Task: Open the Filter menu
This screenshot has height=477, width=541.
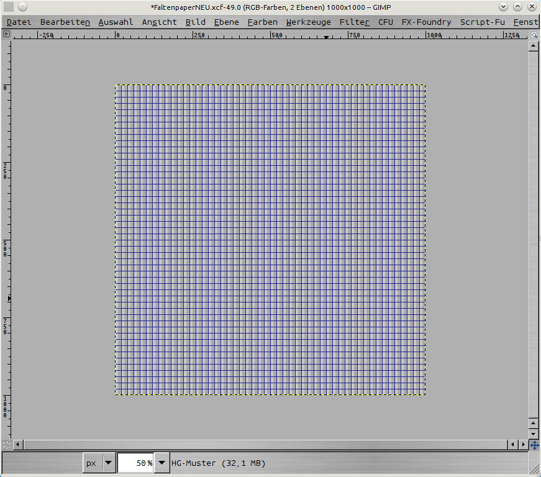Action: tap(354, 22)
